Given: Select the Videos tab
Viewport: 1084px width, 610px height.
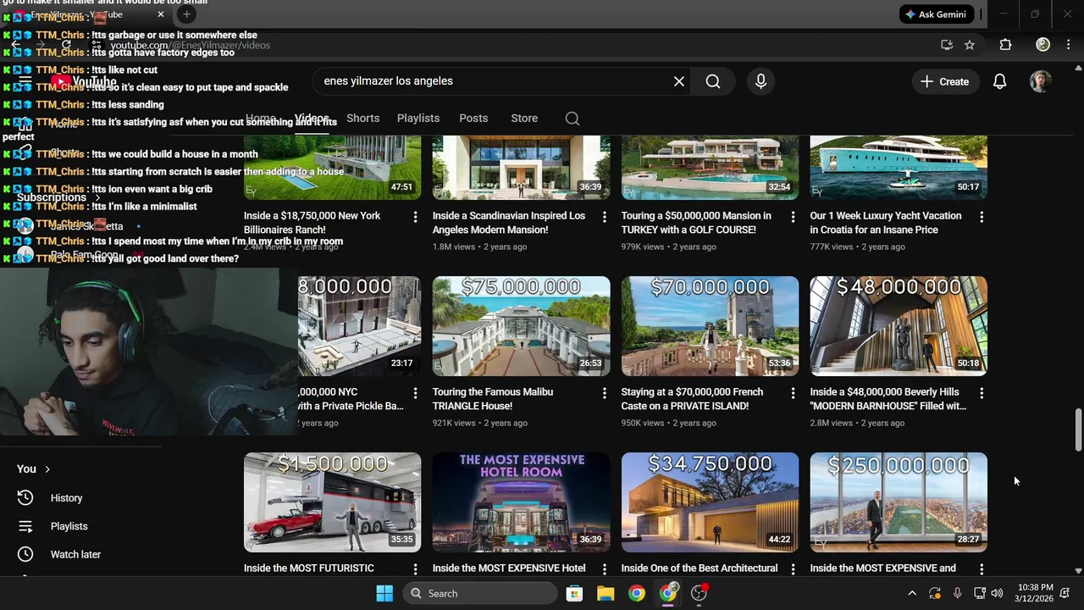Looking at the screenshot, I should point(312,118).
